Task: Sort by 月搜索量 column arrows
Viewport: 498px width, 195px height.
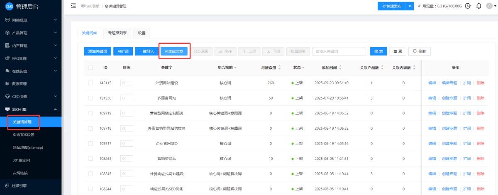Action: [279, 67]
